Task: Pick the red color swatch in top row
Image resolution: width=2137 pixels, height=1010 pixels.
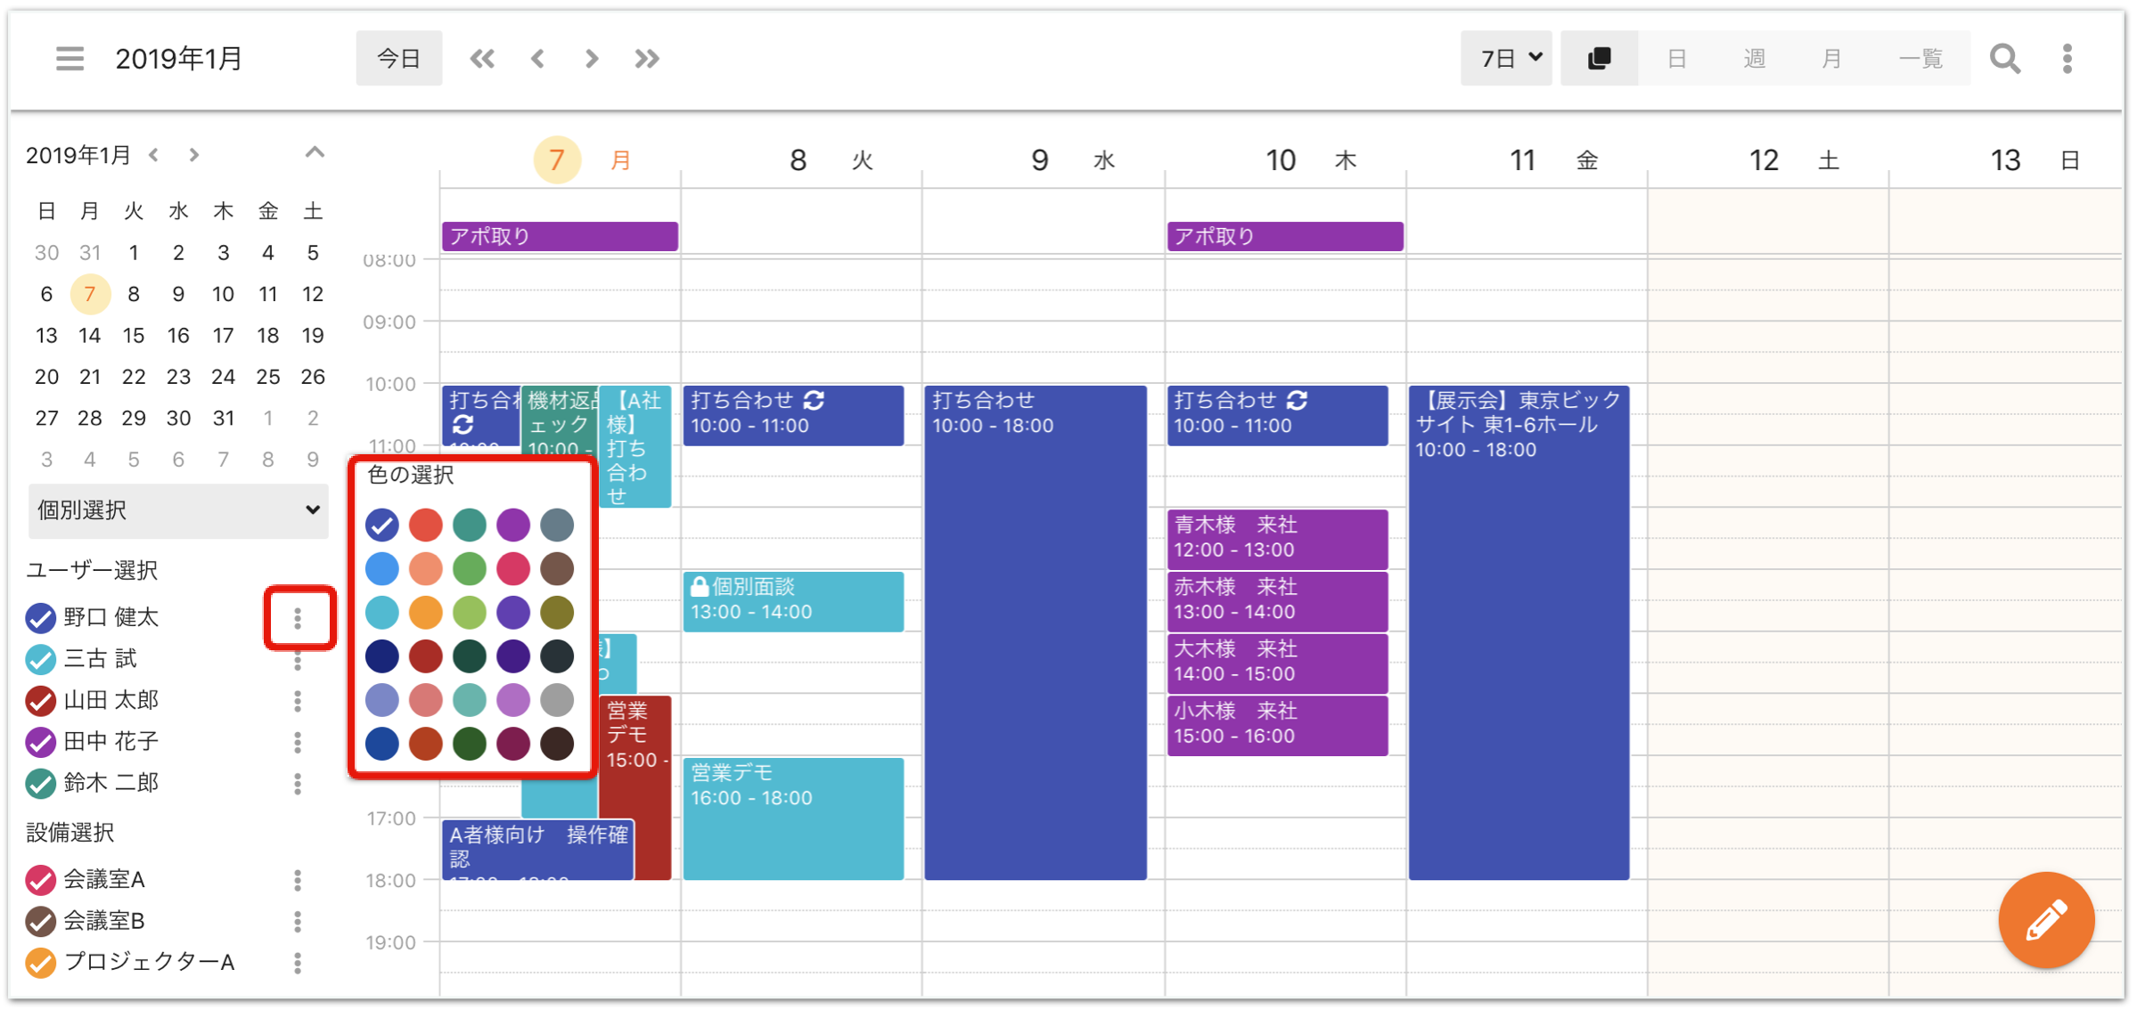Action: point(426,525)
